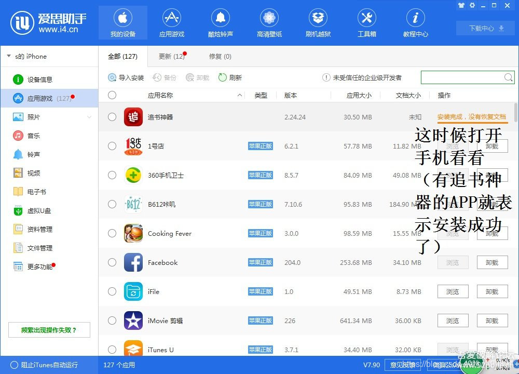Click the iMovie 剪辑 app icon
519x374 pixels.
tap(133, 320)
